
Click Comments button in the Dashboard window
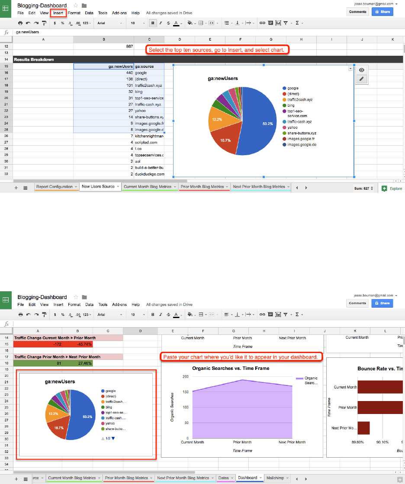(357, 303)
